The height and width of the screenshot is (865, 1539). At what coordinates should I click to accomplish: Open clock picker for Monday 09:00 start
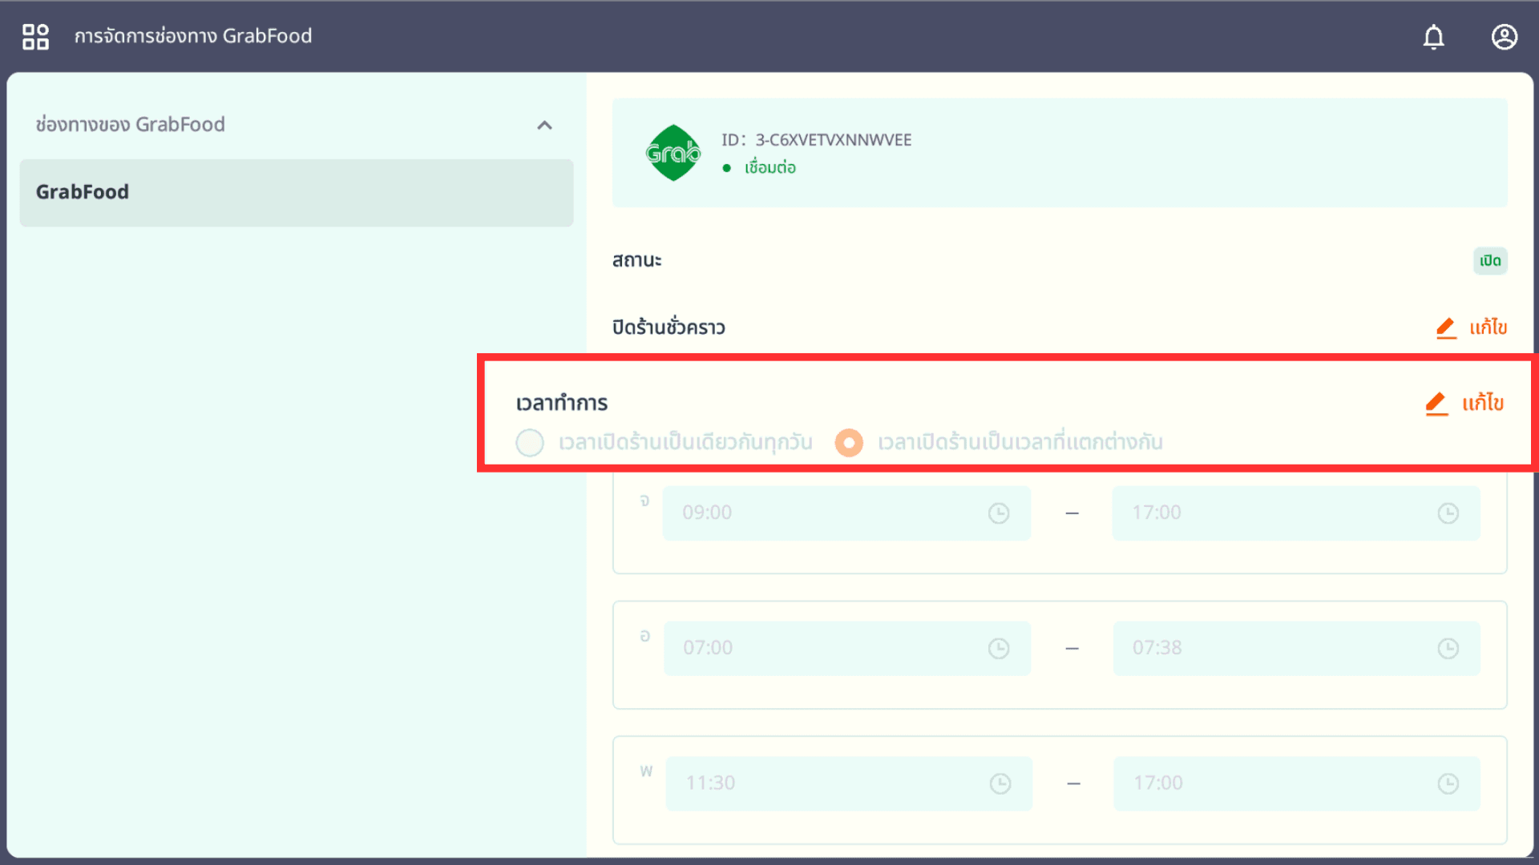[998, 513]
